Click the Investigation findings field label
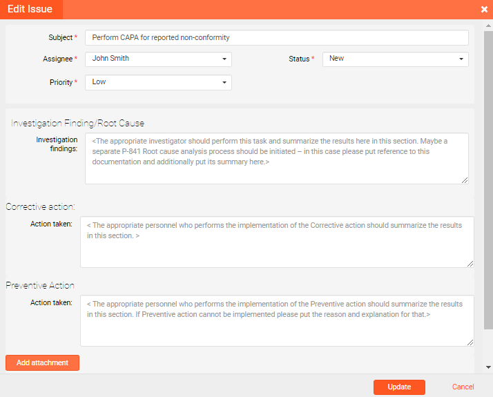 tap(57, 144)
